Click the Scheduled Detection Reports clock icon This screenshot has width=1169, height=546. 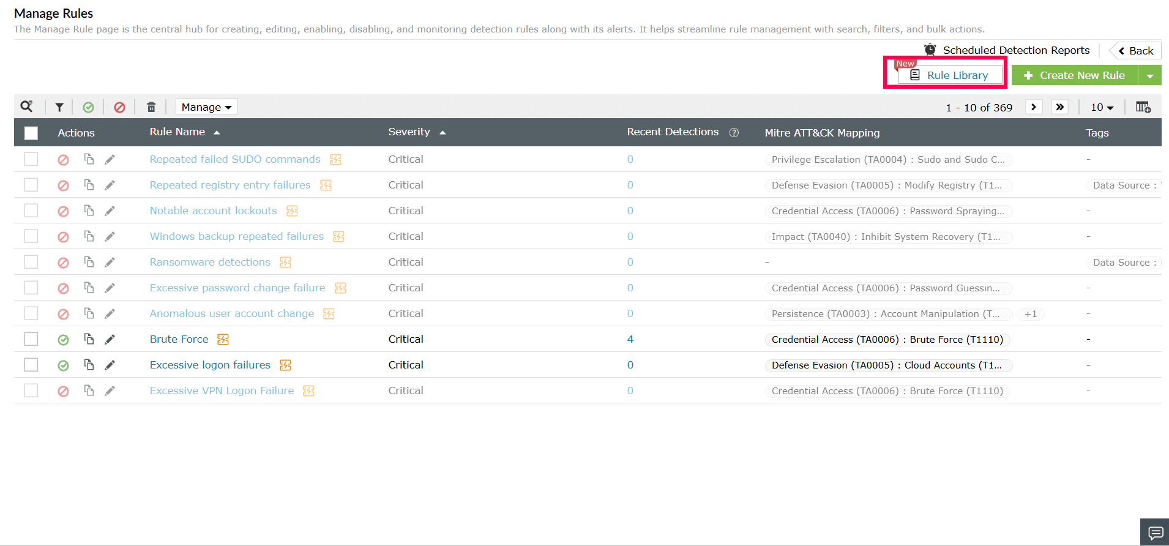tap(930, 50)
